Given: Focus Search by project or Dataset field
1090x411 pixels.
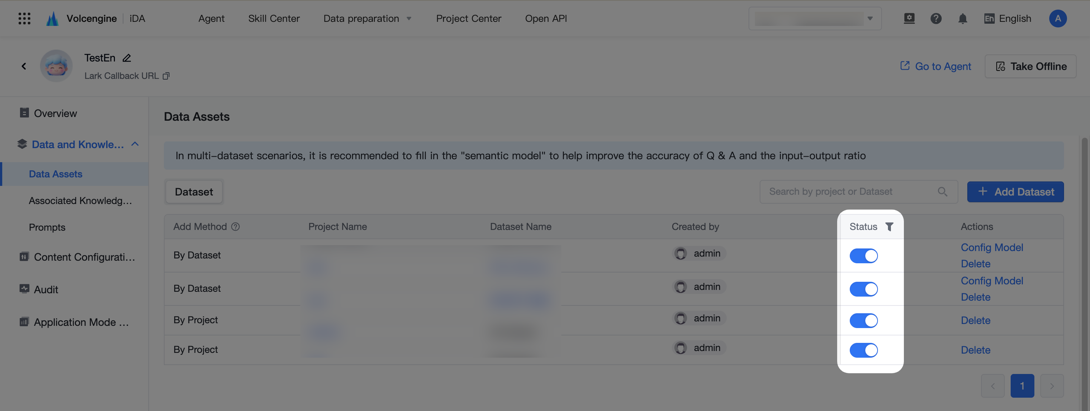Looking at the screenshot, I should (x=859, y=192).
